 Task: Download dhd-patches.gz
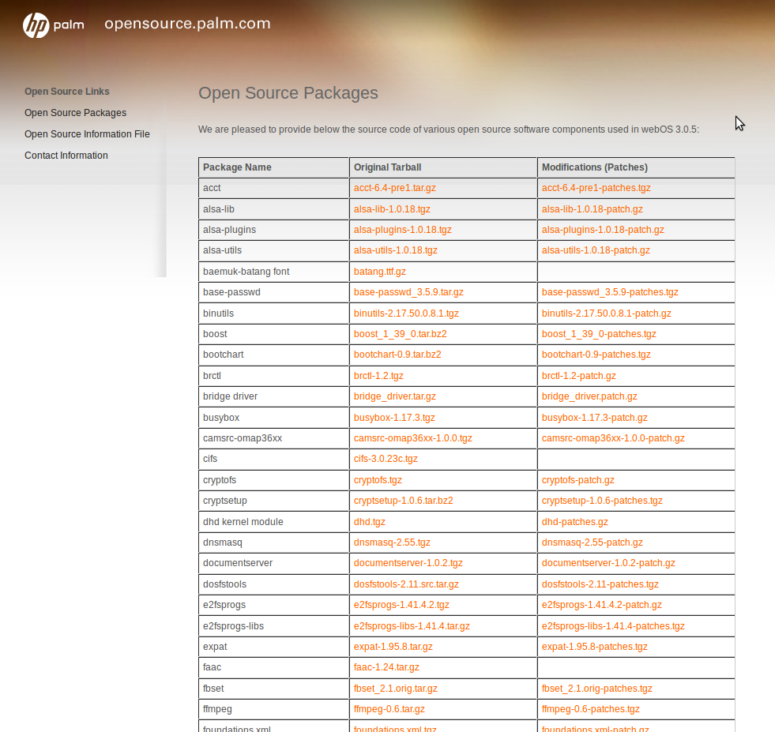575,522
